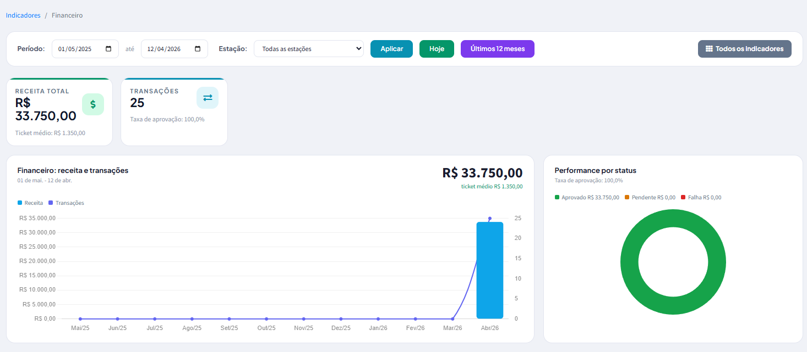The width and height of the screenshot is (807, 352).
Task: Click the orange Pendente color square
Action: 626,197
